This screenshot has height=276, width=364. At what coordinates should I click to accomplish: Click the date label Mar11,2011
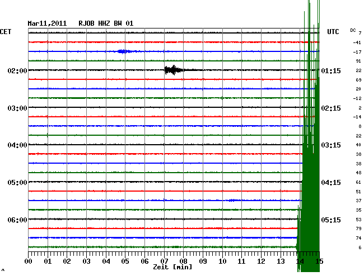click(47, 23)
